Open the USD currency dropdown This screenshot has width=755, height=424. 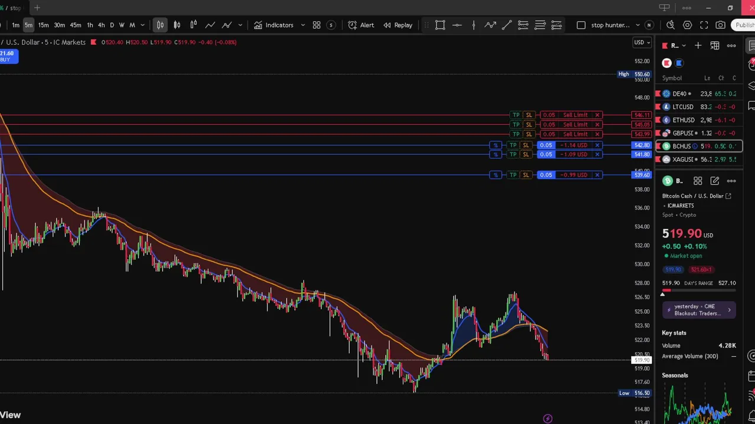(x=642, y=42)
